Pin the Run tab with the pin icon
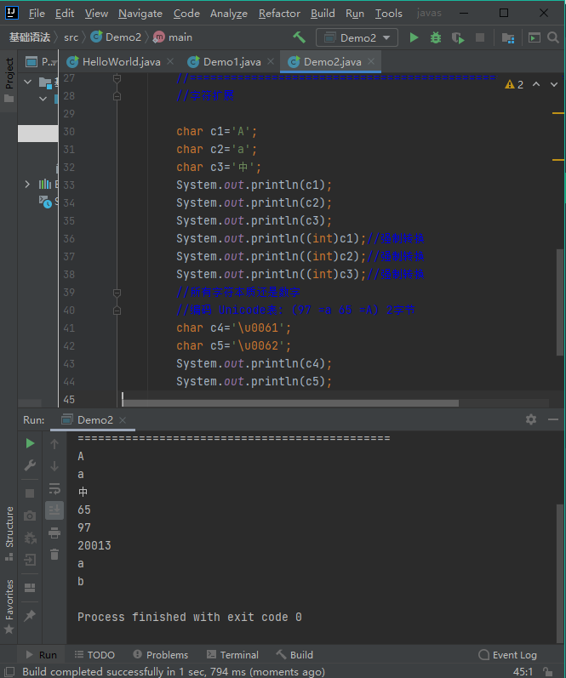Viewport: 566px width, 678px height. pos(30,615)
